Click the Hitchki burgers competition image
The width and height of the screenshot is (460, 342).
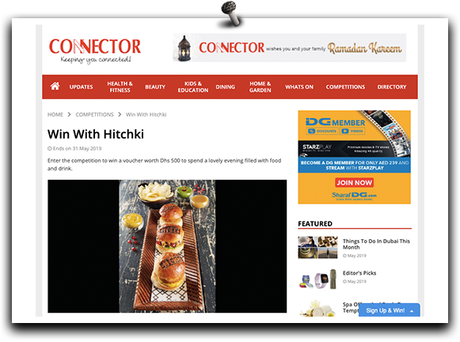(x=167, y=246)
